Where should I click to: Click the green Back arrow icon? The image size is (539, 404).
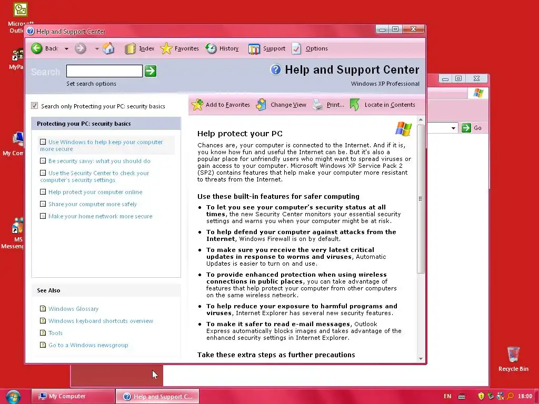(x=37, y=48)
